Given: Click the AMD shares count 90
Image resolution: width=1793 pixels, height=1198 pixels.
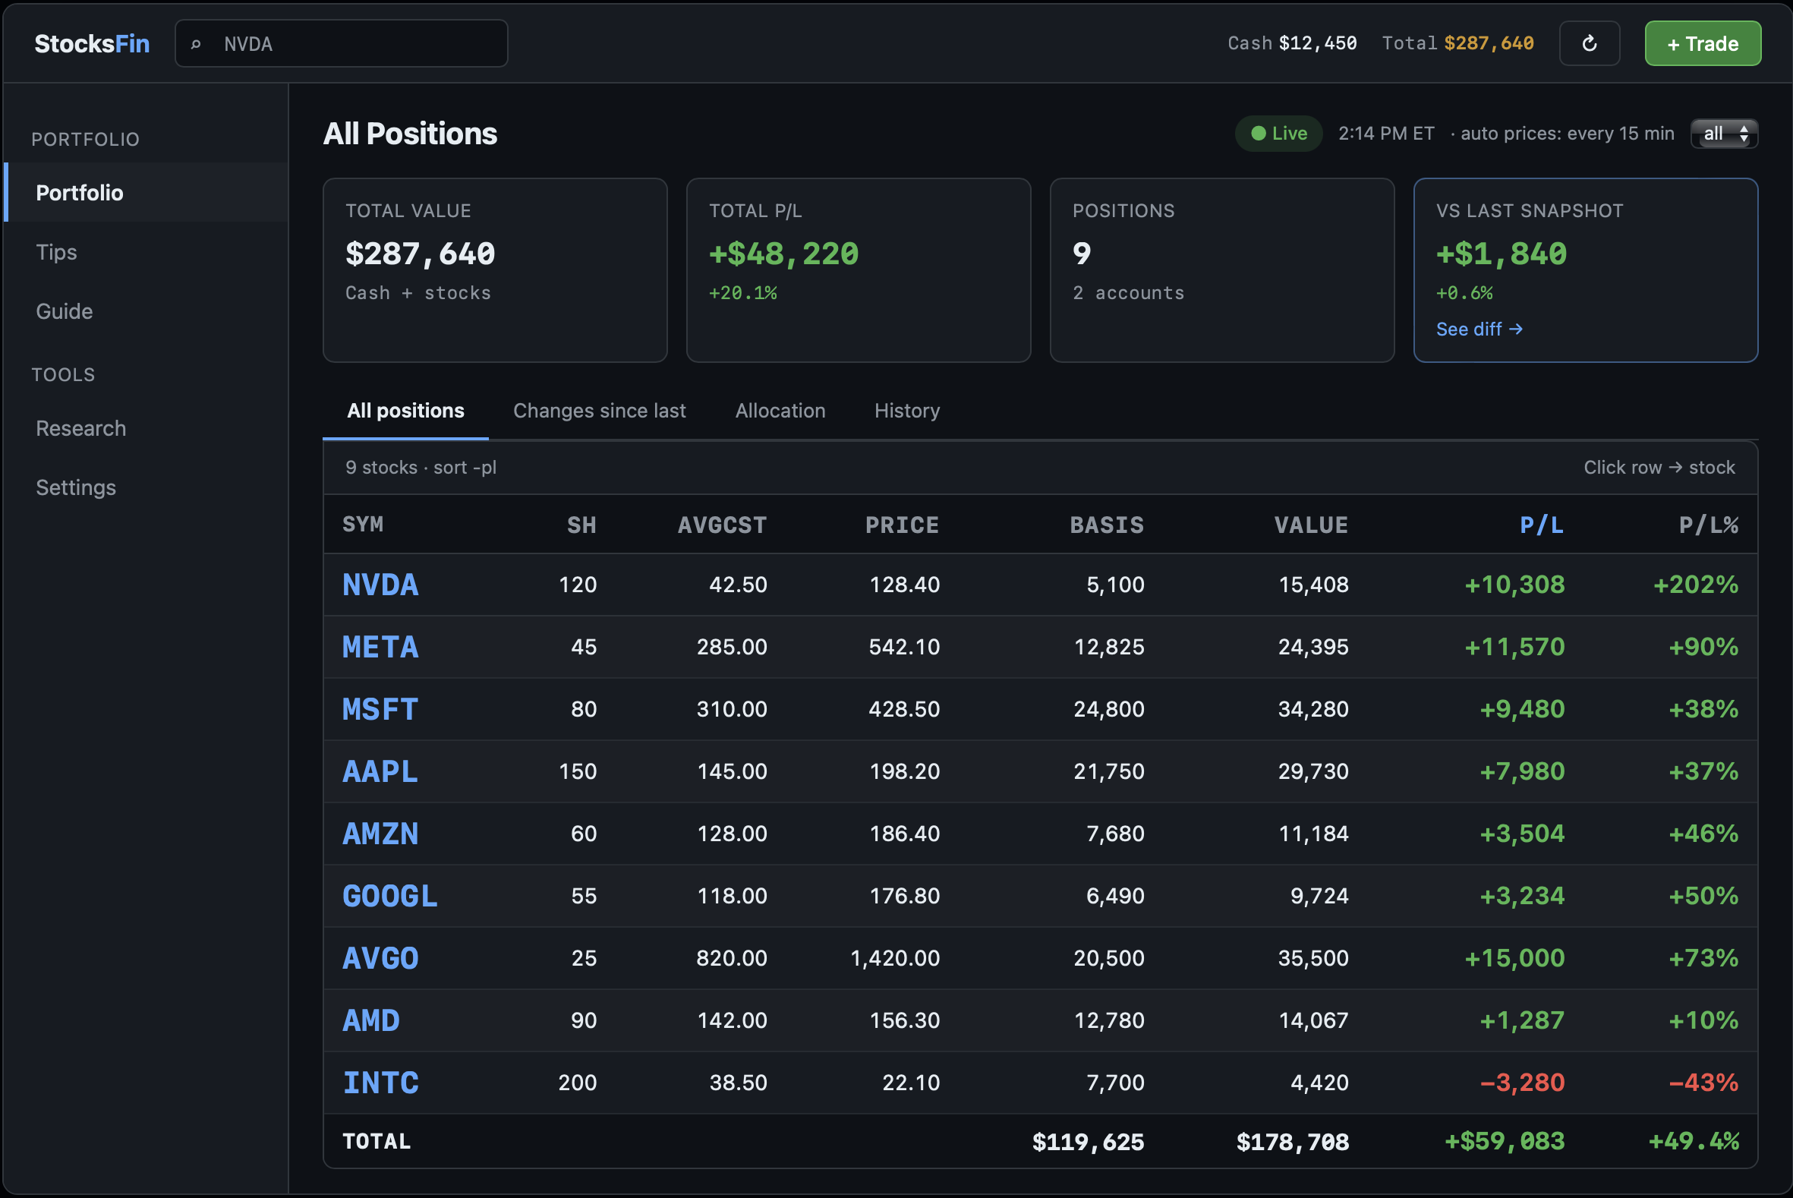Looking at the screenshot, I should [x=584, y=1020].
